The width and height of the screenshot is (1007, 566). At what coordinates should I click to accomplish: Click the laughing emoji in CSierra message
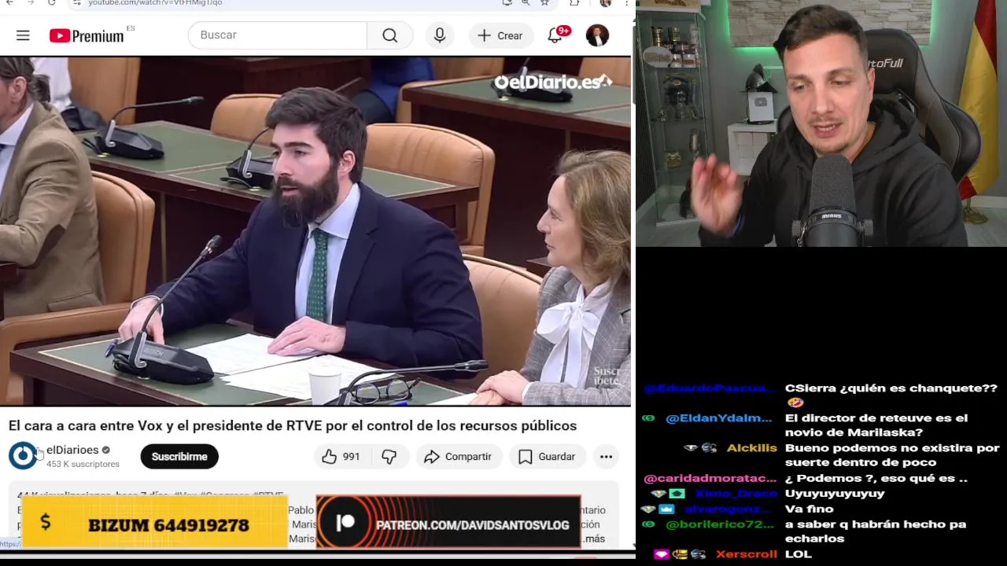point(795,402)
